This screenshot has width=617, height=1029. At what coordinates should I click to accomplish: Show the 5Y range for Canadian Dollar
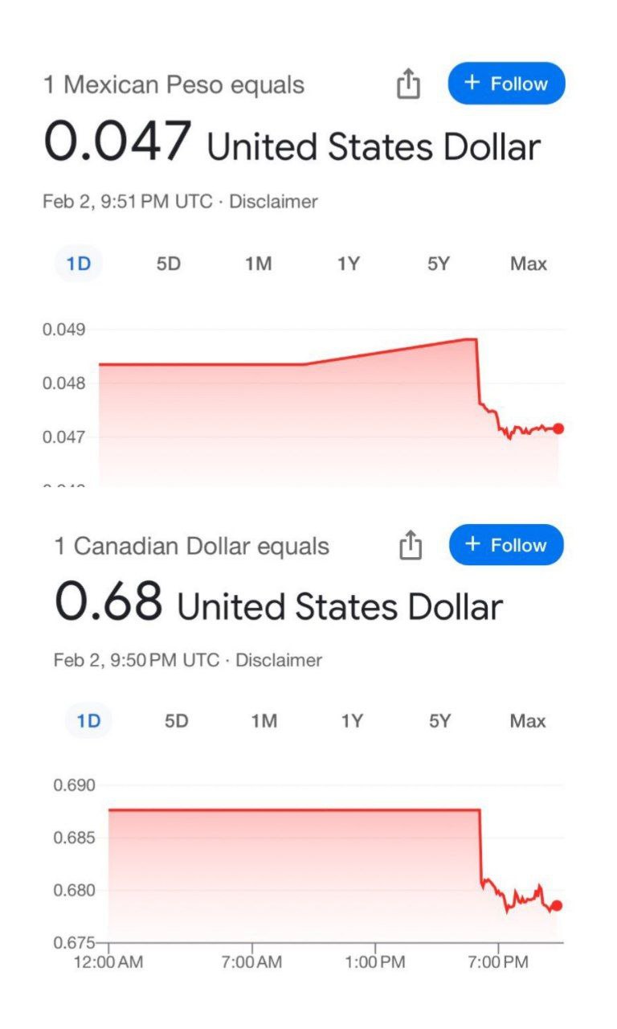pyautogui.click(x=439, y=721)
